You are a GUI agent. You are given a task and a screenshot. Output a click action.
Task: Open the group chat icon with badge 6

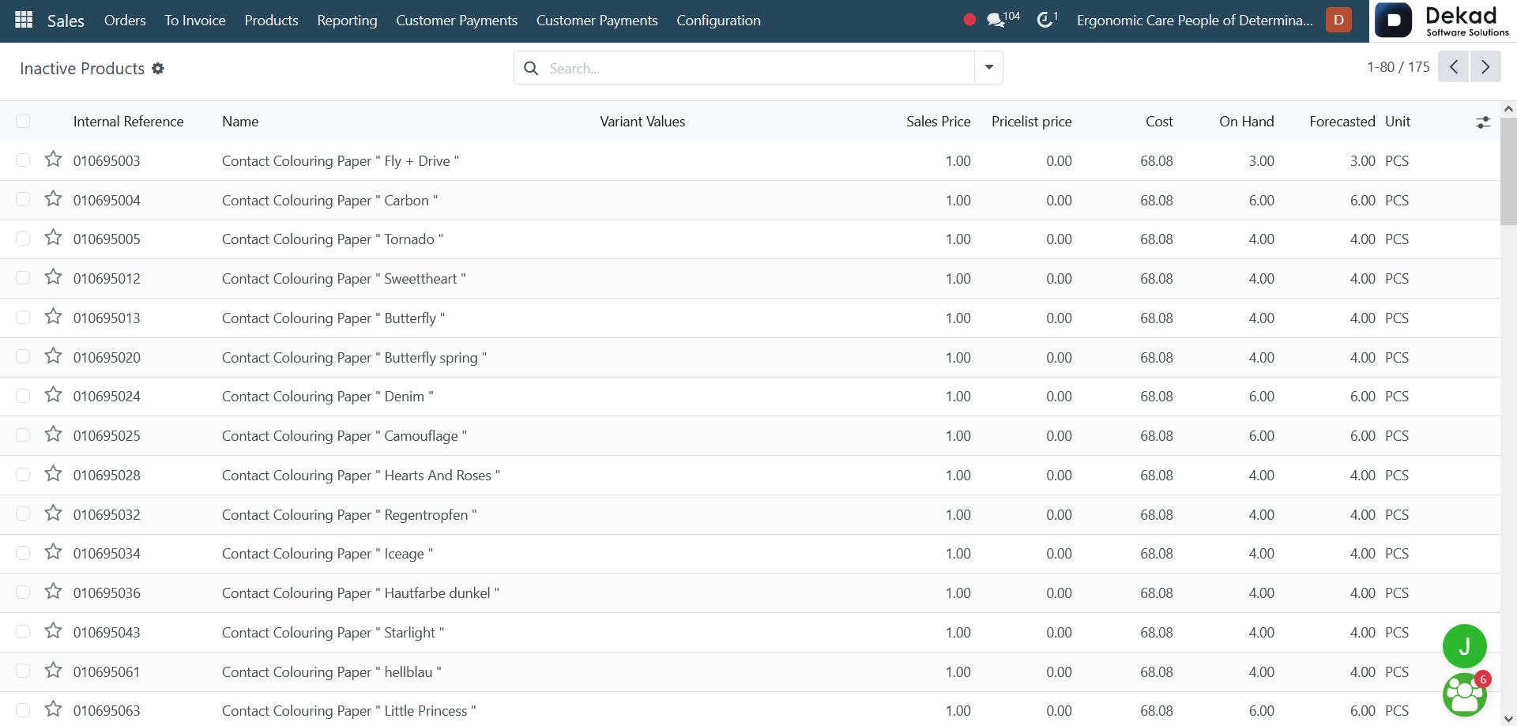pos(1465,694)
